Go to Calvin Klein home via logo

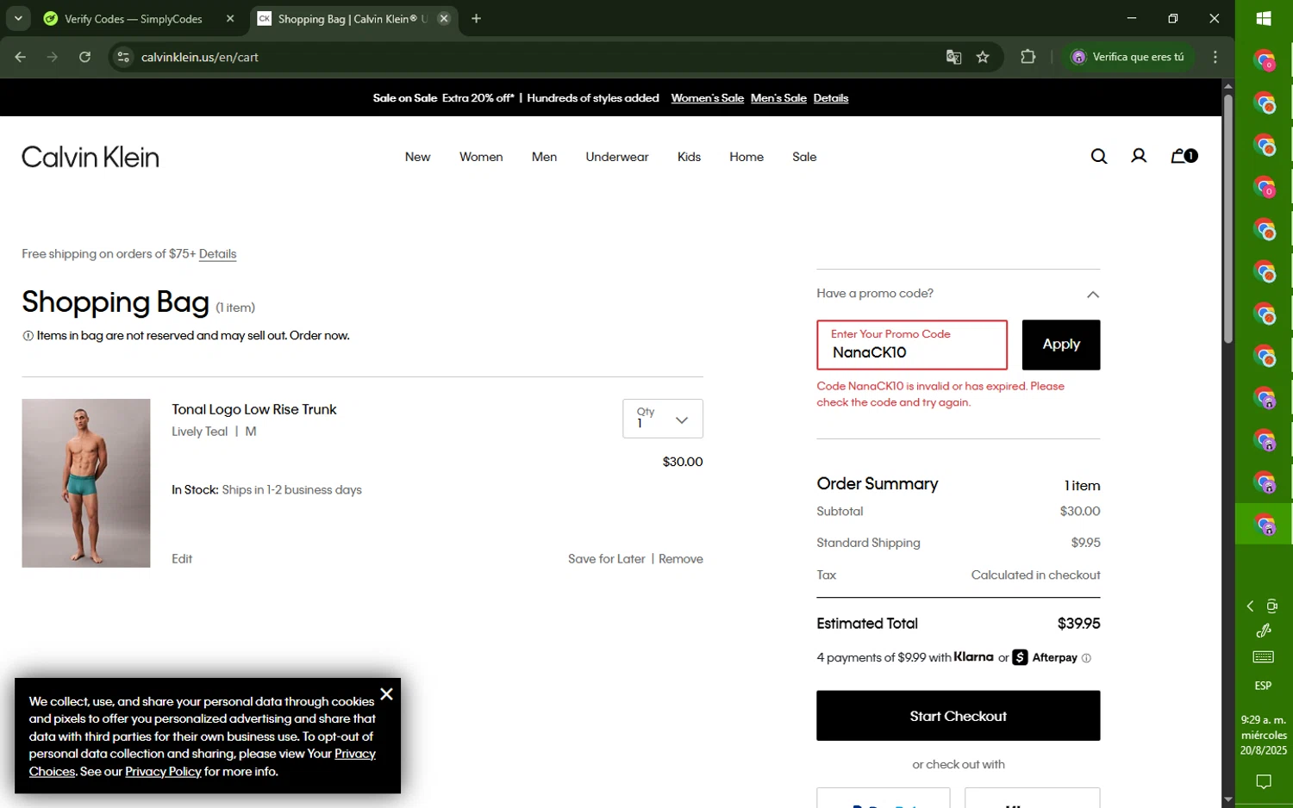point(91,157)
